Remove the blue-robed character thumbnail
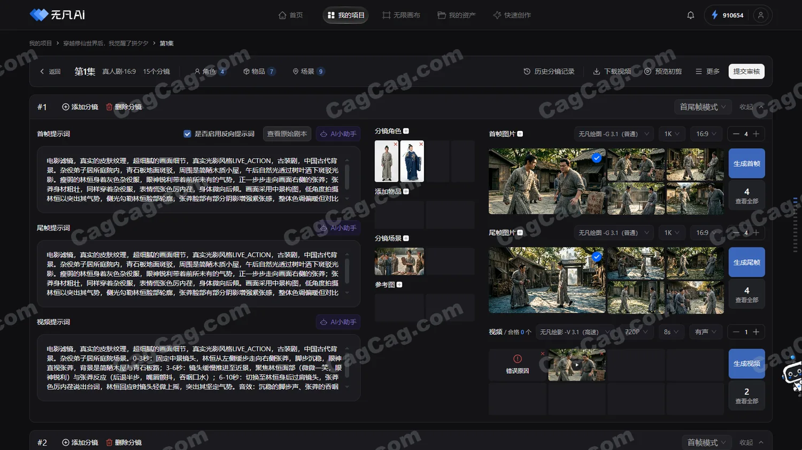802x450 pixels. pyautogui.click(x=421, y=144)
